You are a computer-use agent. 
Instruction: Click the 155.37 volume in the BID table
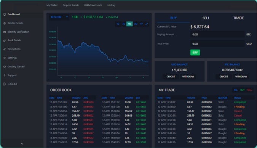click(x=129, y=111)
